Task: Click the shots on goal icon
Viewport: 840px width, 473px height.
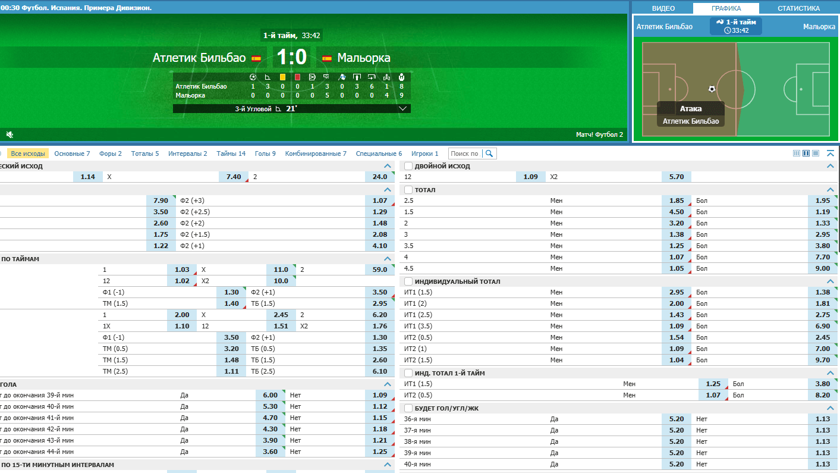Action: pos(357,77)
